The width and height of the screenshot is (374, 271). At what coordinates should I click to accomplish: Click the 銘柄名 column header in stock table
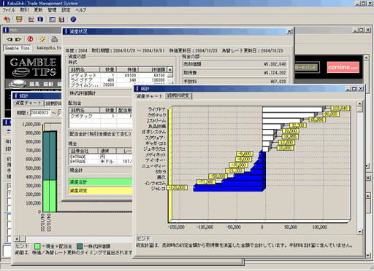pyautogui.click(x=84, y=70)
